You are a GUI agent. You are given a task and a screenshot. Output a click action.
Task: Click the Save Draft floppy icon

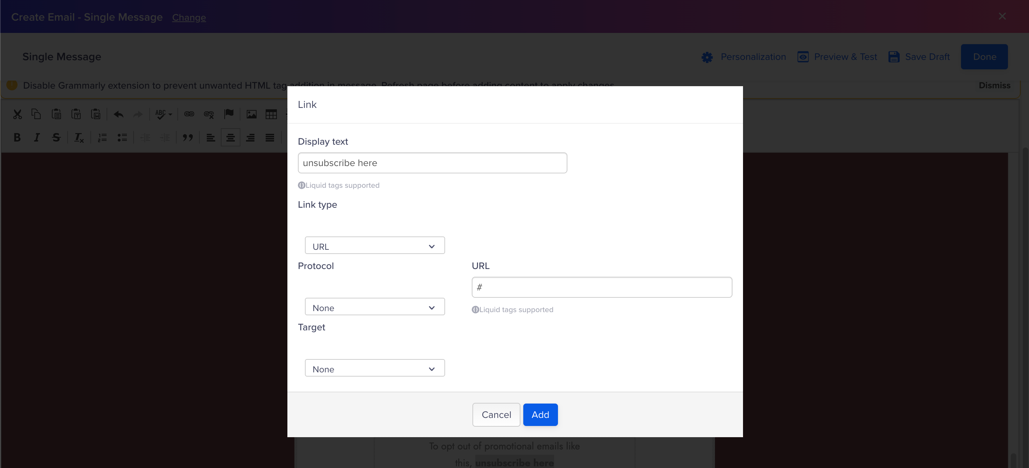click(x=894, y=57)
